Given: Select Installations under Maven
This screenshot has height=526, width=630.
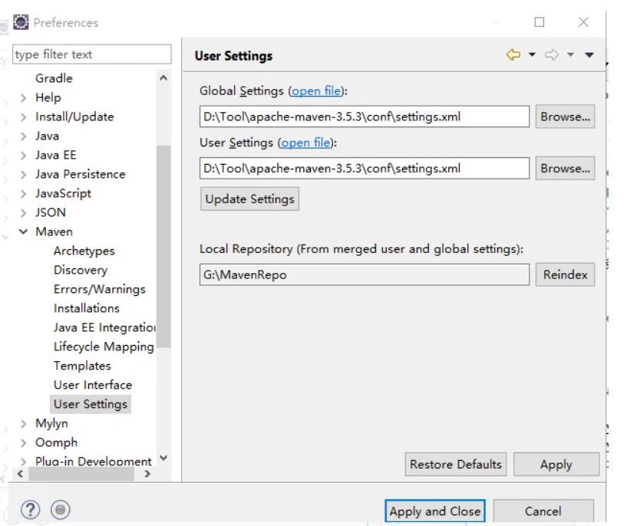Looking at the screenshot, I should 87,308.
